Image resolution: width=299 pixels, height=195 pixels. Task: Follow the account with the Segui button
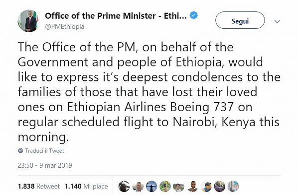pyautogui.click(x=240, y=20)
